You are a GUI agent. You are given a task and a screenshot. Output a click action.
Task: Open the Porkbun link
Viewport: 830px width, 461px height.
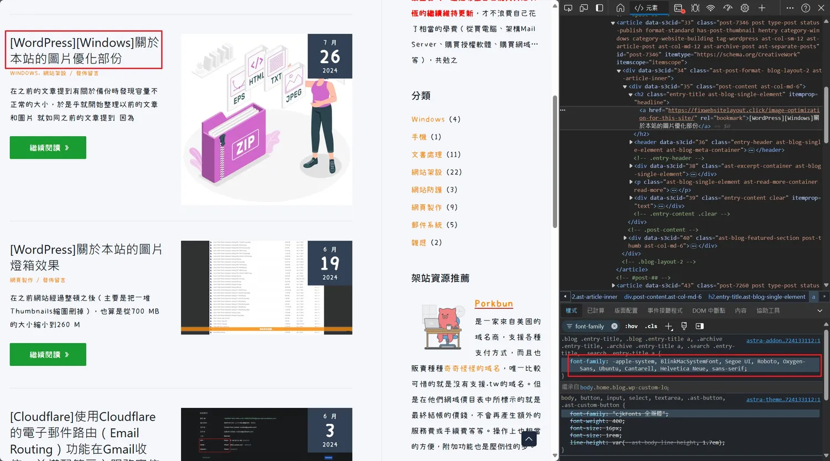click(x=494, y=303)
